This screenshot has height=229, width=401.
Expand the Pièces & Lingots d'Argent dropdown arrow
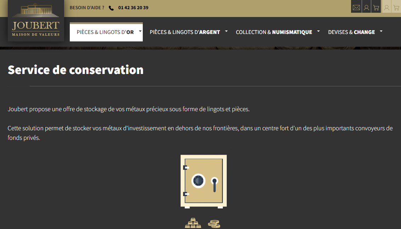pyautogui.click(x=226, y=31)
